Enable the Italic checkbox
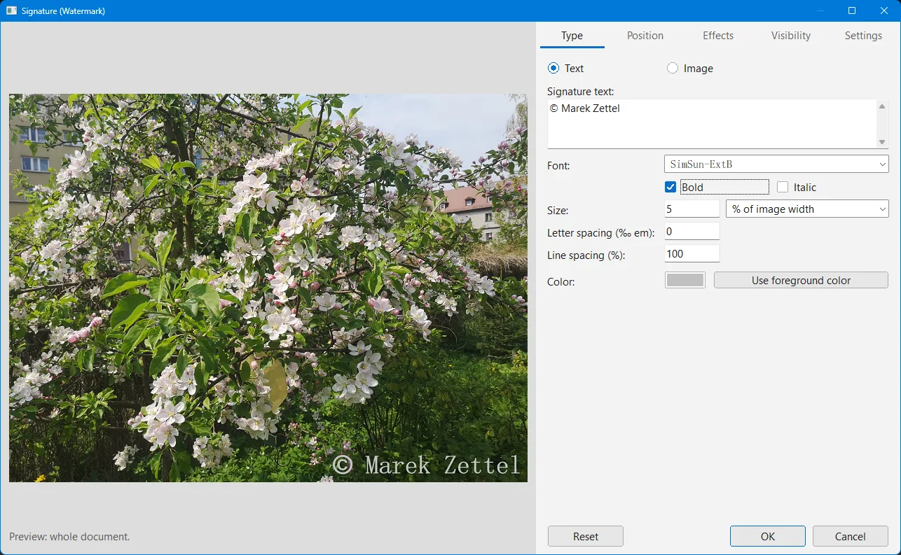This screenshot has height=555, width=901. click(783, 187)
